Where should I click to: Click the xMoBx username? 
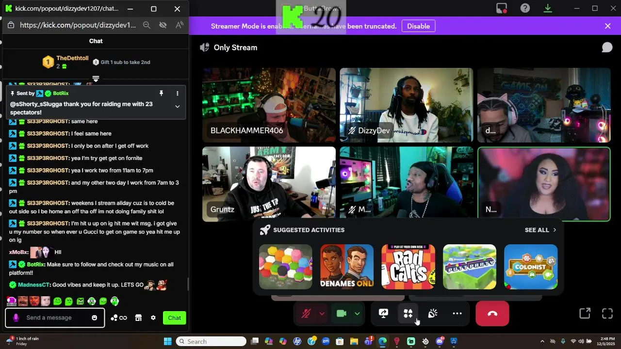tap(18, 252)
